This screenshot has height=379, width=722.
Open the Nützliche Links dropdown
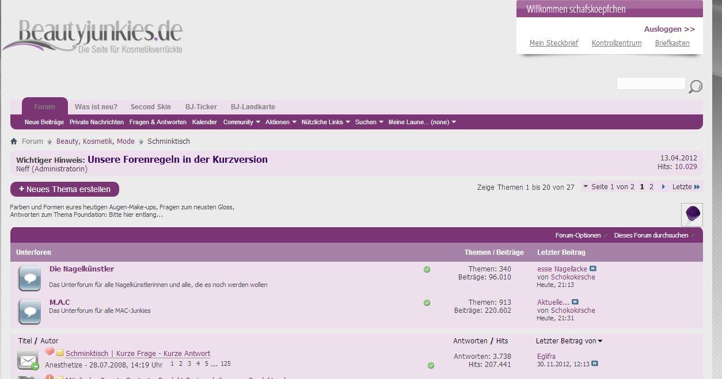click(323, 122)
